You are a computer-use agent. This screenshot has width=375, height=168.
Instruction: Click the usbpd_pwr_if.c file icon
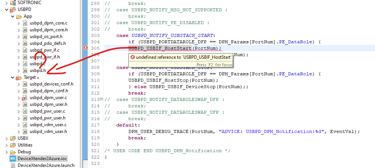[25, 50]
